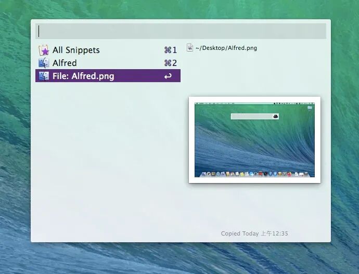The image size is (359, 274).
Task: Click the ⌘2 shortcut label
Action: point(170,63)
